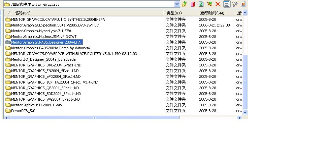Click drw attribute in WG2004_SPac1-LND row

coord(239,99)
